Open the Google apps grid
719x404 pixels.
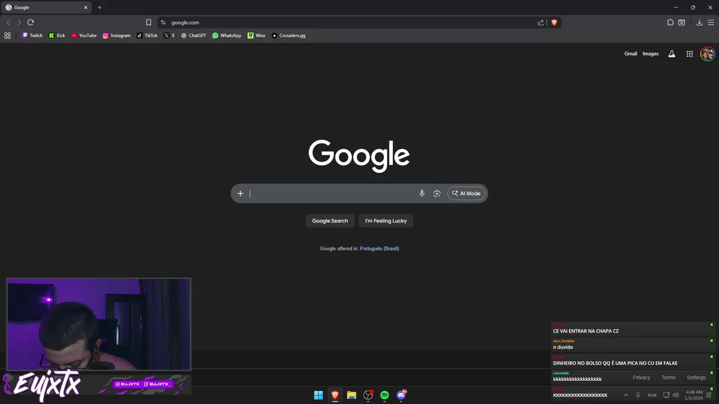point(690,54)
